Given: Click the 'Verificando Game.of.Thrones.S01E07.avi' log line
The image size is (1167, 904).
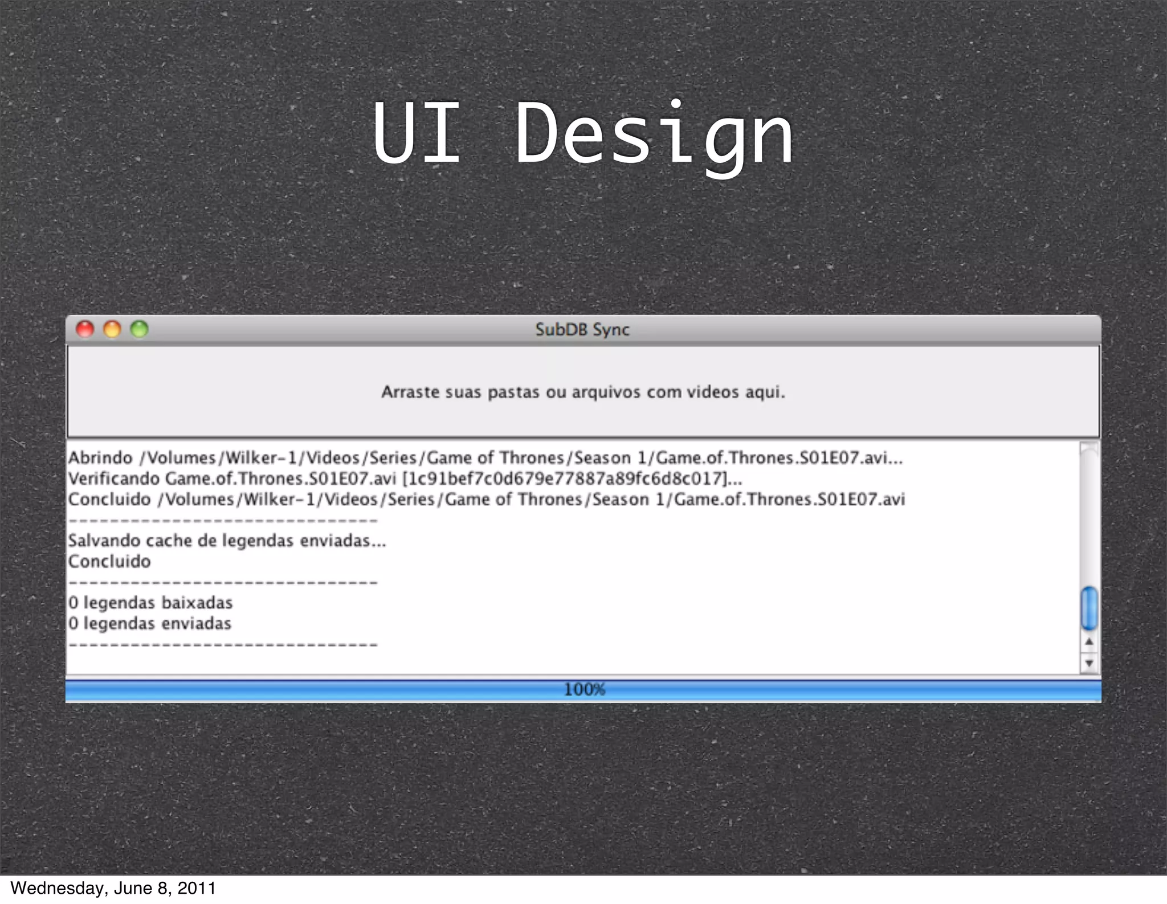Looking at the screenshot, I should coord(405,478).
